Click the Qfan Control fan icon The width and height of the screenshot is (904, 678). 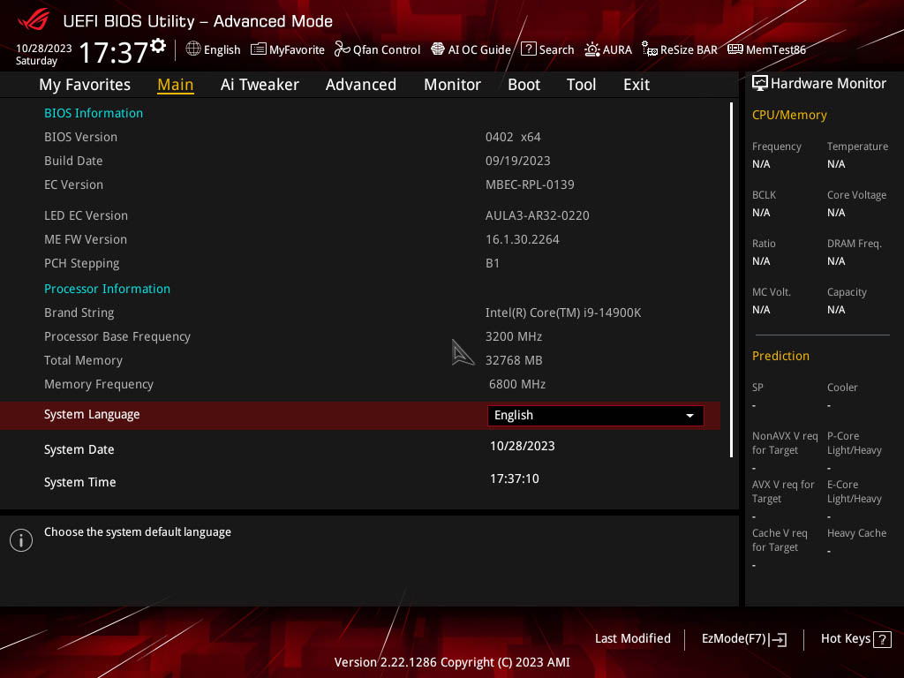tap(342, 49)
